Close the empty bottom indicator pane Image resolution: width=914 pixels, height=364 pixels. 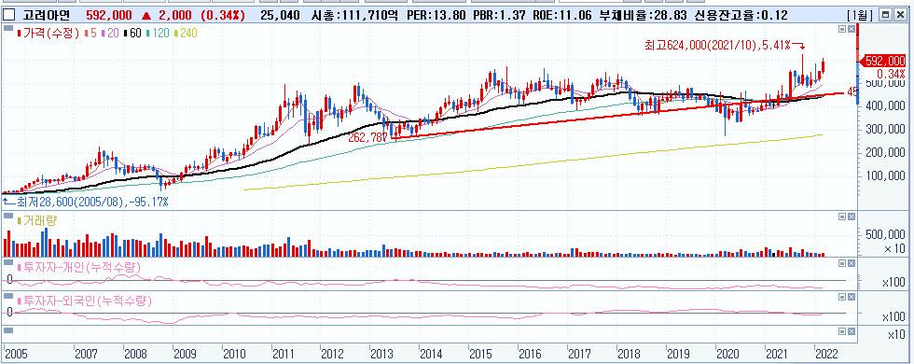click(851, 330)
